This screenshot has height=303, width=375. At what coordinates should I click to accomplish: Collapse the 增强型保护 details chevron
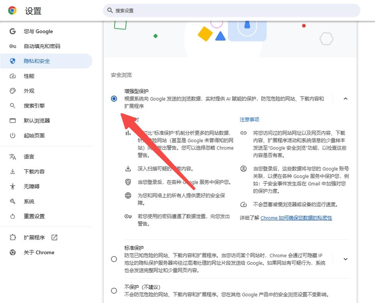click(345, 98)
